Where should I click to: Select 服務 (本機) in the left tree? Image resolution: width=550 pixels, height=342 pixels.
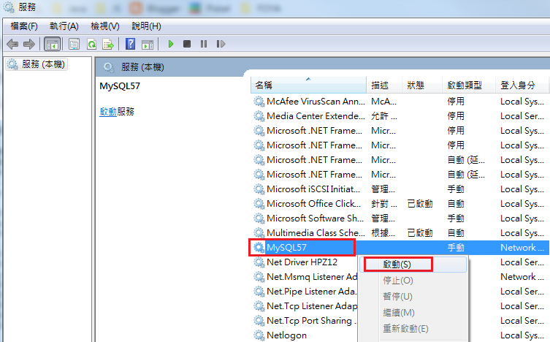click(x=42, y=64)
